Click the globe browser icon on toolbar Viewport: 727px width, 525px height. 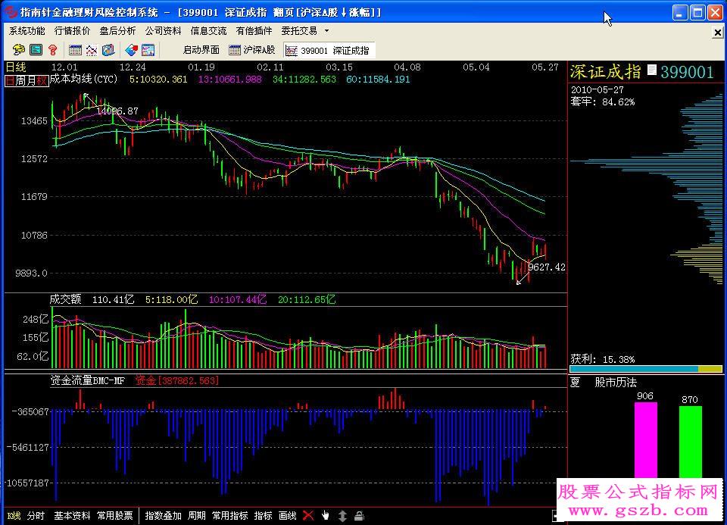point(107,50)
